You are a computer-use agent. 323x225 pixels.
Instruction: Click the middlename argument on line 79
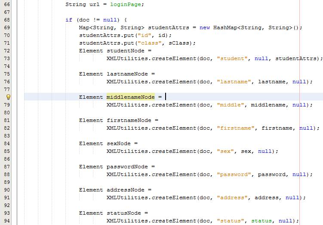coord(268,105)
